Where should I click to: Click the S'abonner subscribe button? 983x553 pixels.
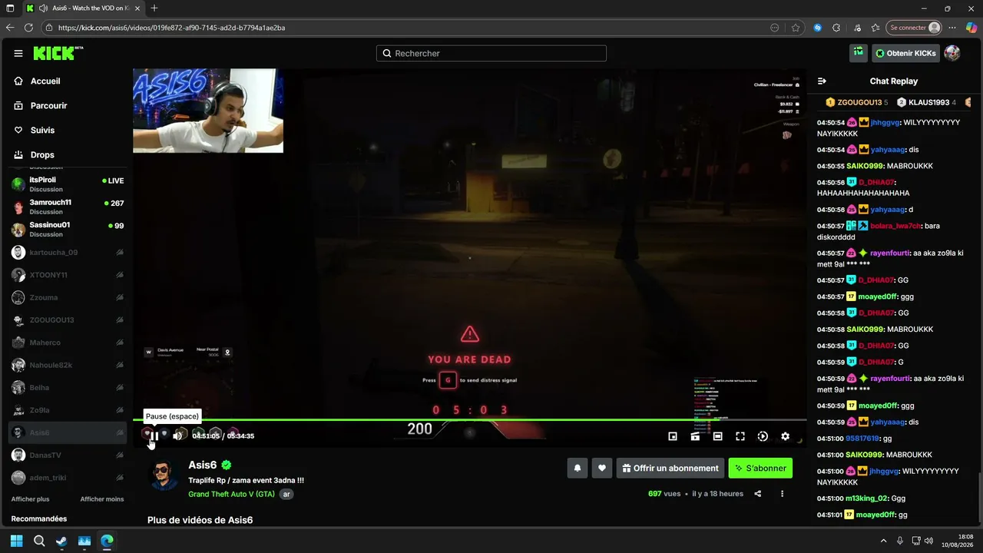coord(760,468)
